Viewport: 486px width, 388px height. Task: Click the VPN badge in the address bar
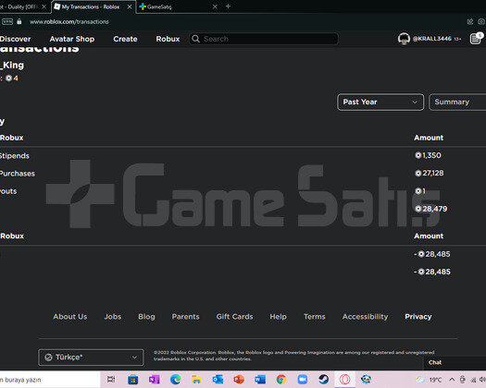click(x=7, y=21)
